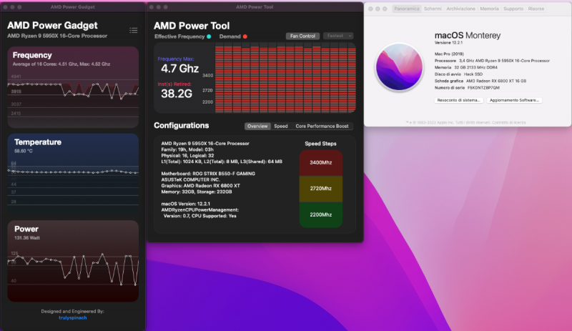Click the 'Motherboard: ROG STRIX B550-F GAMING' line
Viewport: 572px width, 331px height.
click(208, 174)
